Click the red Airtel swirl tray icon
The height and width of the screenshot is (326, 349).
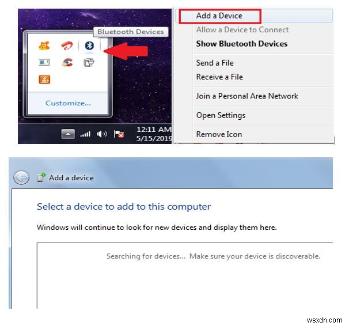pos(67,46)
